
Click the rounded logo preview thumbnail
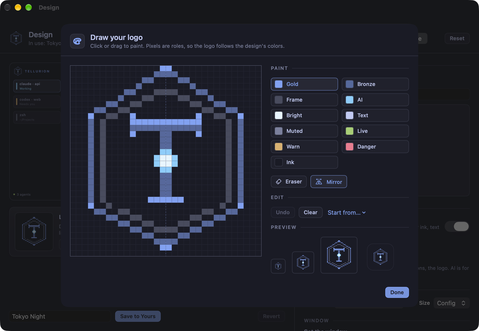click(x=380, y=257)
